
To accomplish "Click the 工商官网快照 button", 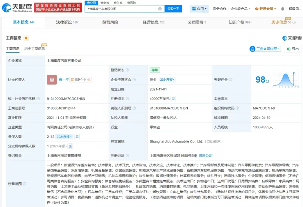I will [x=265, y=49].
